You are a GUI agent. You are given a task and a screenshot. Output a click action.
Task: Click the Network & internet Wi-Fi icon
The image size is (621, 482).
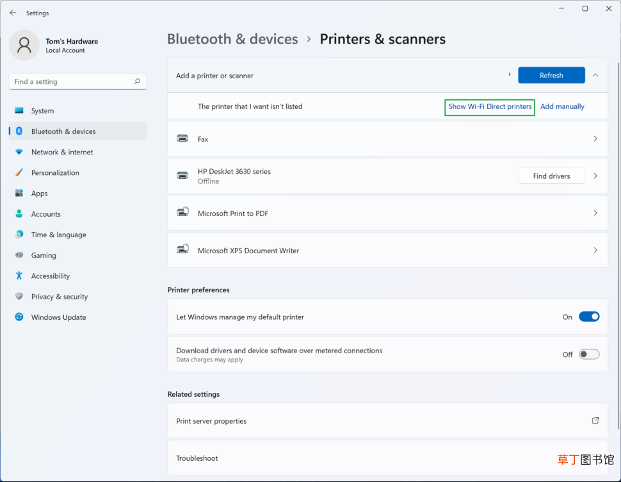[19, 152]
